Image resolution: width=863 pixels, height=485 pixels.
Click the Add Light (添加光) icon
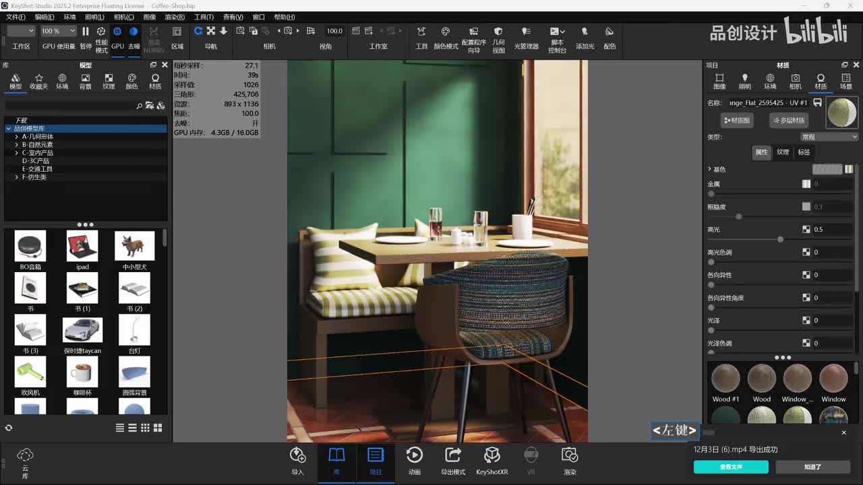coord(585,32)
